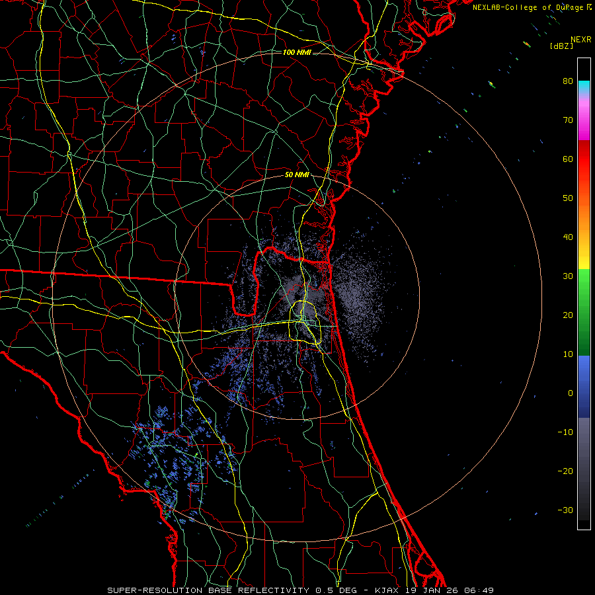
Task: Click the 50 NMI range ring label
Action: [297, 175]
